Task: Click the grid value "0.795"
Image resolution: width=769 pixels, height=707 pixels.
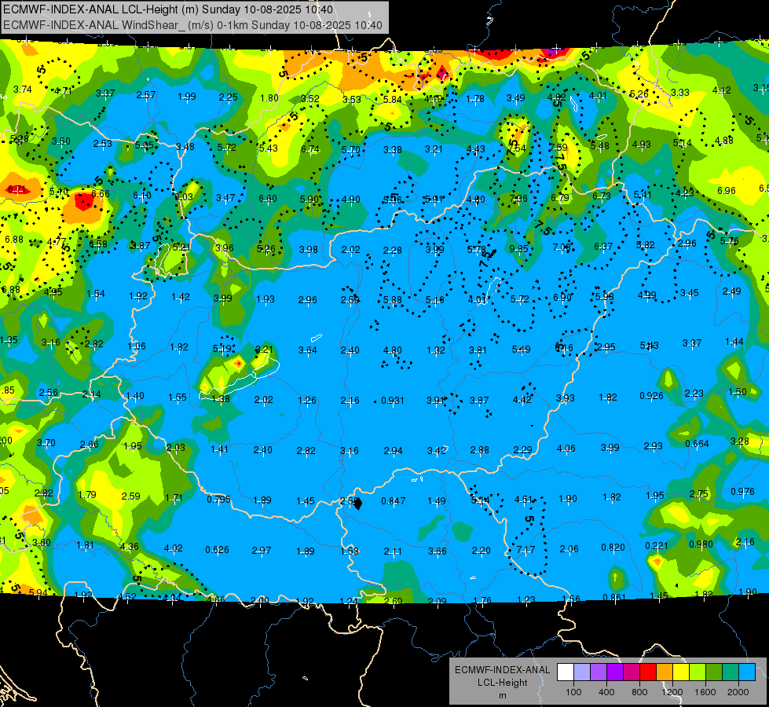Action: (x=218, y=499)
